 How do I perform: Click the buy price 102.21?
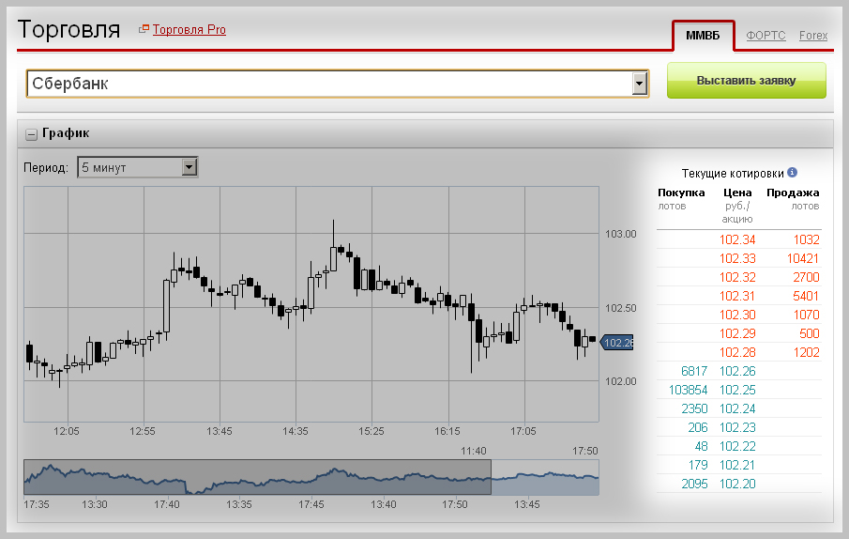[737, 466]
